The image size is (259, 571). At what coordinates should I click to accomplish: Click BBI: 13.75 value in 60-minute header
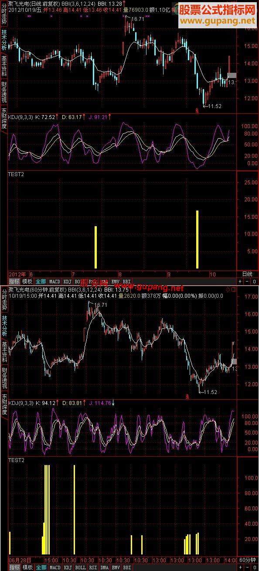tap(116, 289)
